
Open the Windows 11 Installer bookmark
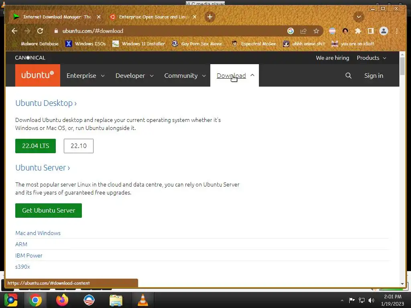(138, 44)
